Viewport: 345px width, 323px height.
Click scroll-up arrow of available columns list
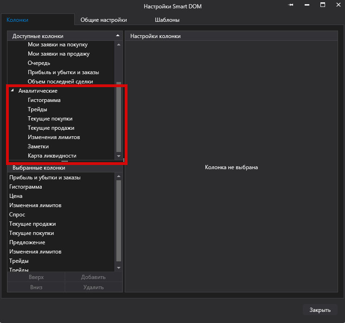click(x=119, y=44)
